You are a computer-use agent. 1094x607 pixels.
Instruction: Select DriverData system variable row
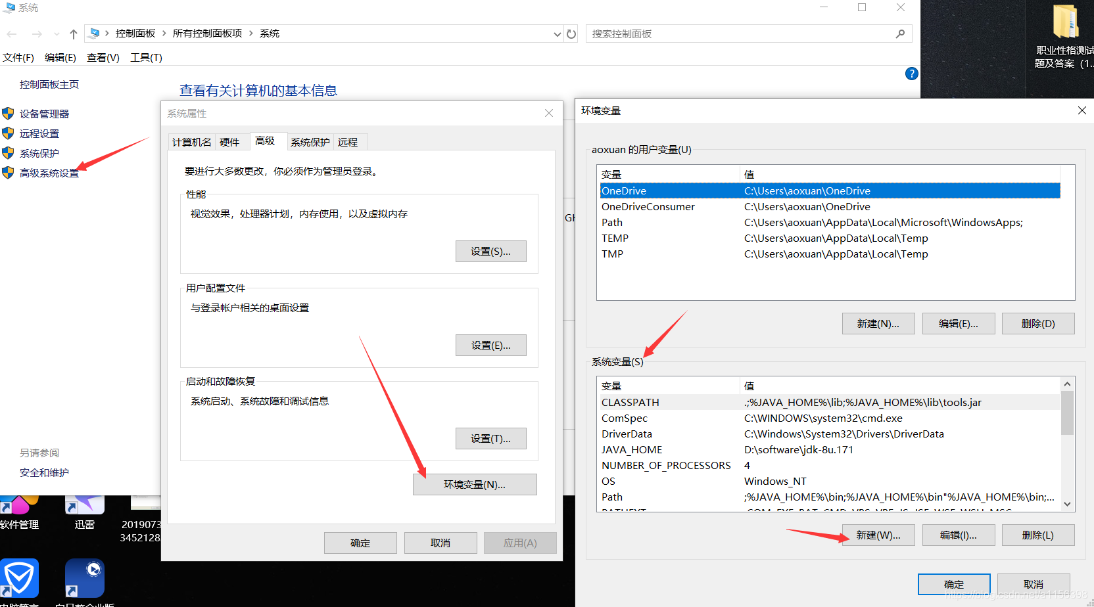pyautogui.click(x=830, y=434)
